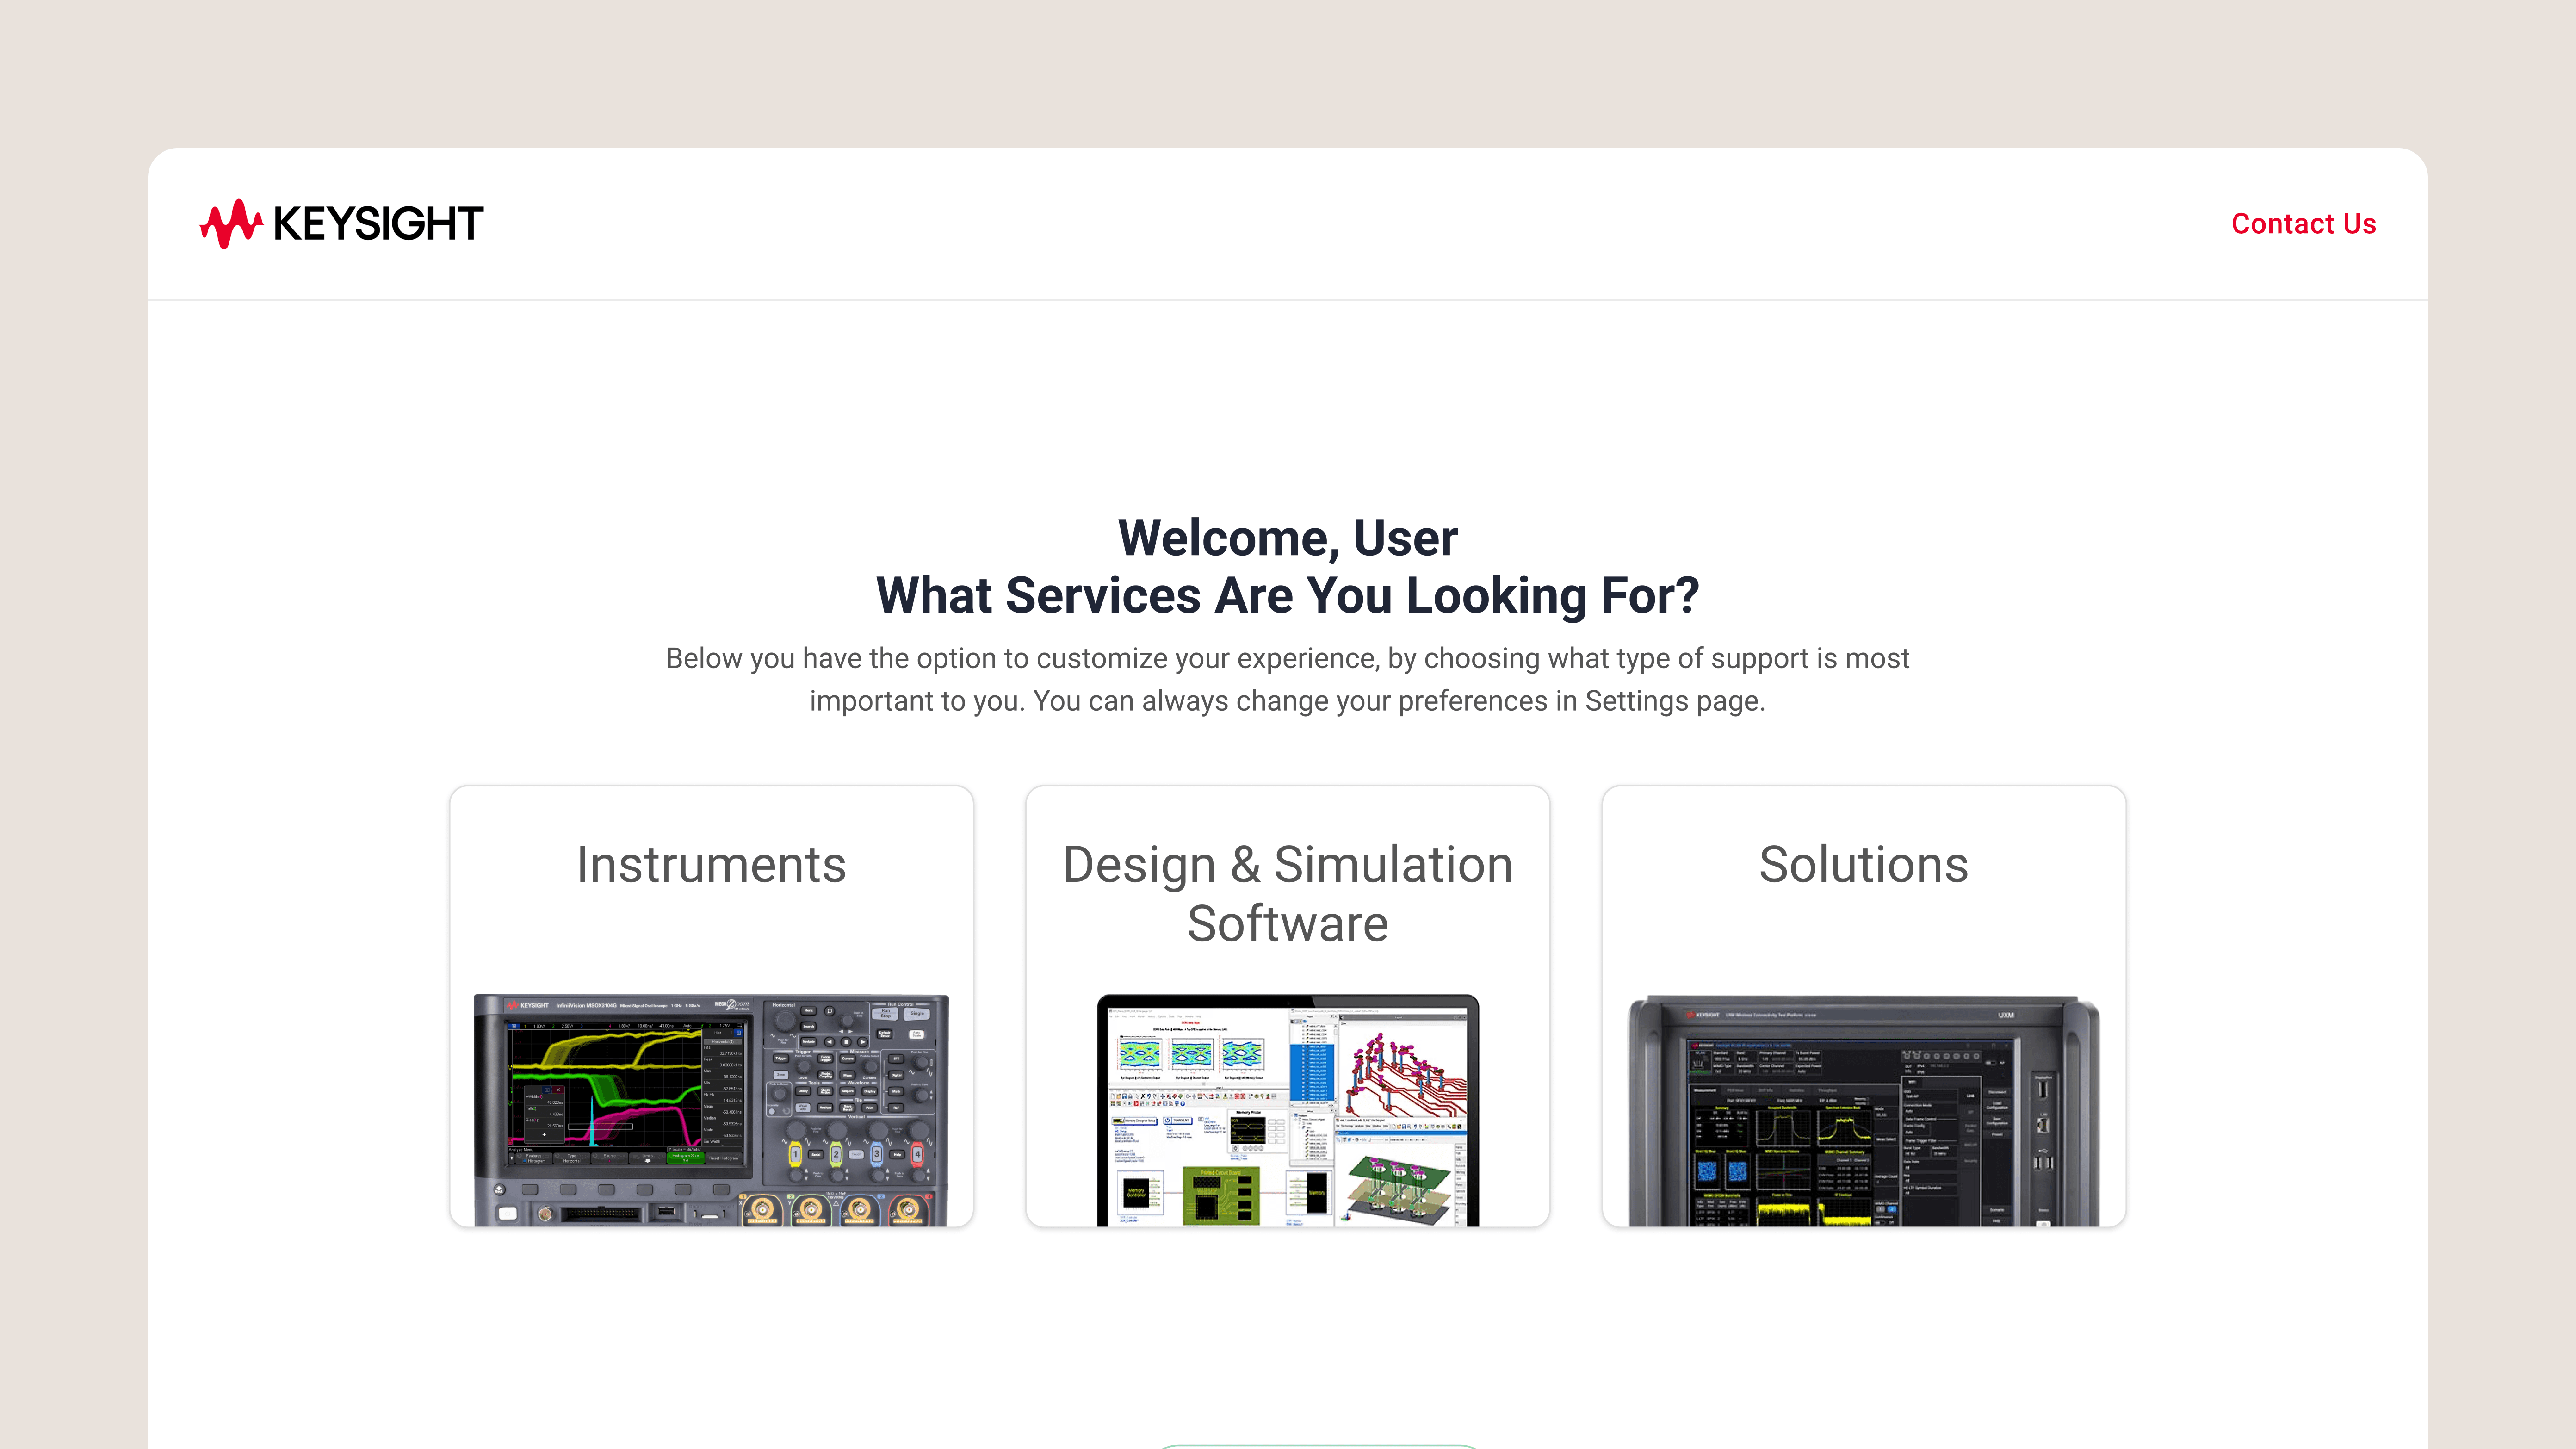Click the Welcome, User heading
2576x1449 pixels.
(x=1287, y=538)
